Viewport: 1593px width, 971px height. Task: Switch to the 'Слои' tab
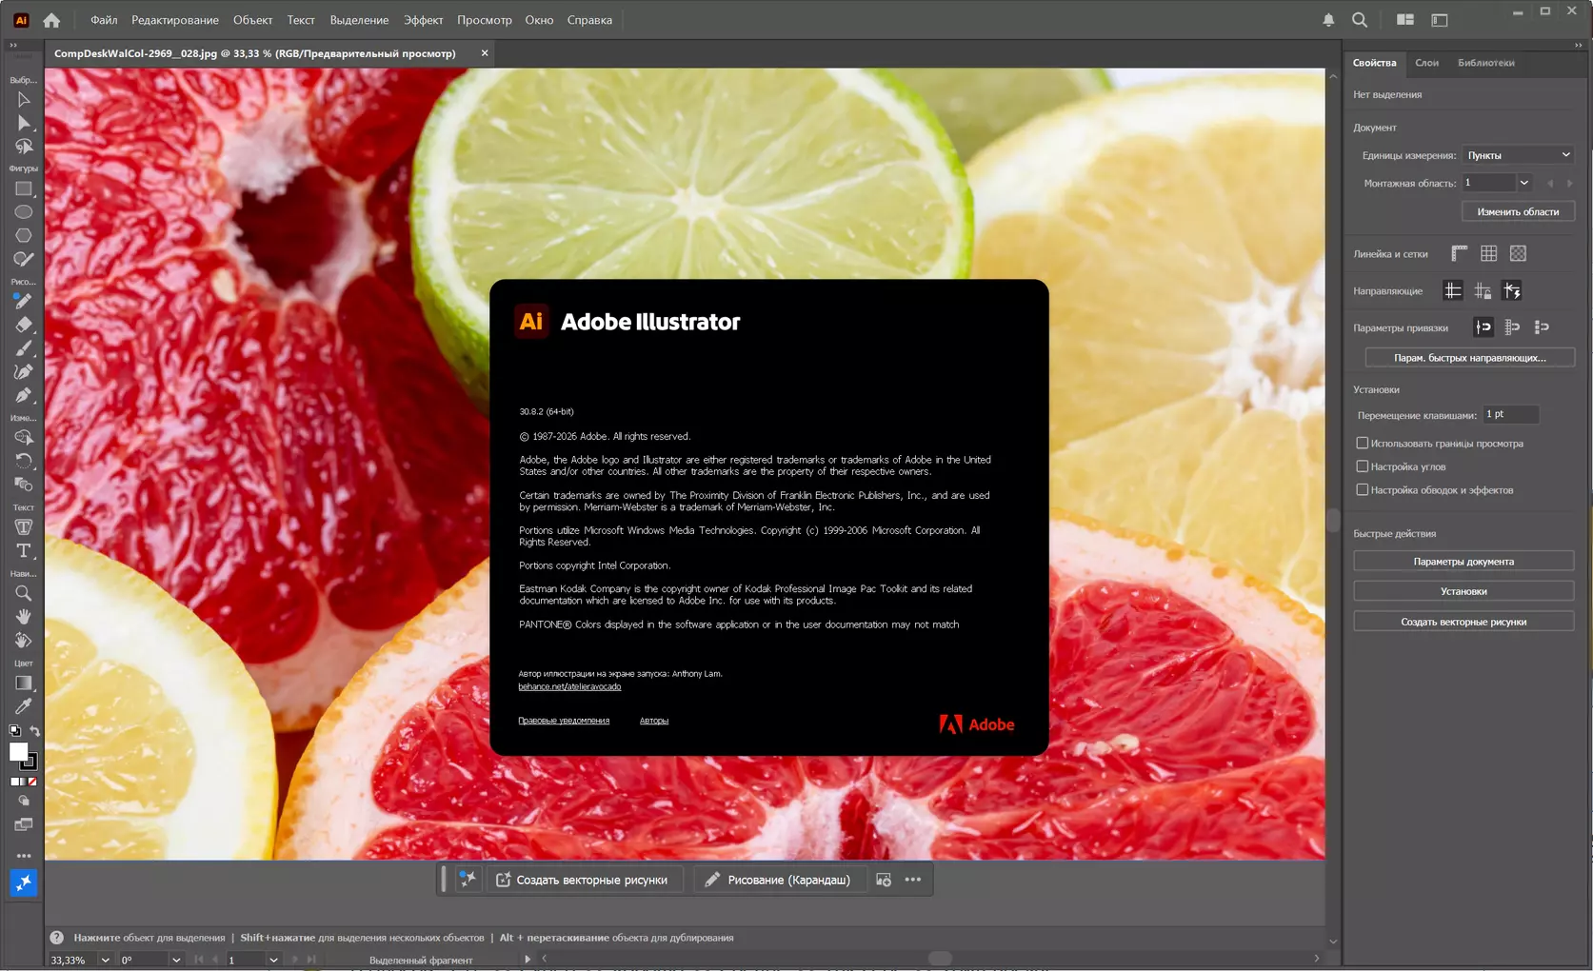pyautogui.click(x=1426, y=63)
